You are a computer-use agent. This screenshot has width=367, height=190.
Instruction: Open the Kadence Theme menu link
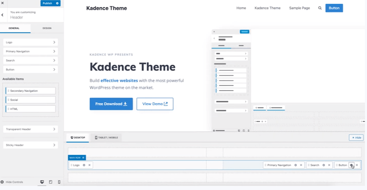[268, 8]
